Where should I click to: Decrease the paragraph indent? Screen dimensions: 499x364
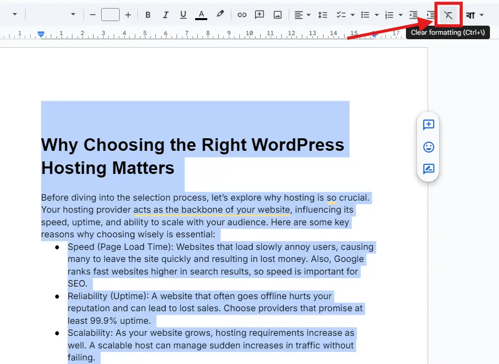pyautogui.click(x=413, y=15)
